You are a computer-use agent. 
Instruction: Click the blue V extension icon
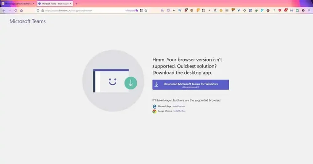point(239,10)
